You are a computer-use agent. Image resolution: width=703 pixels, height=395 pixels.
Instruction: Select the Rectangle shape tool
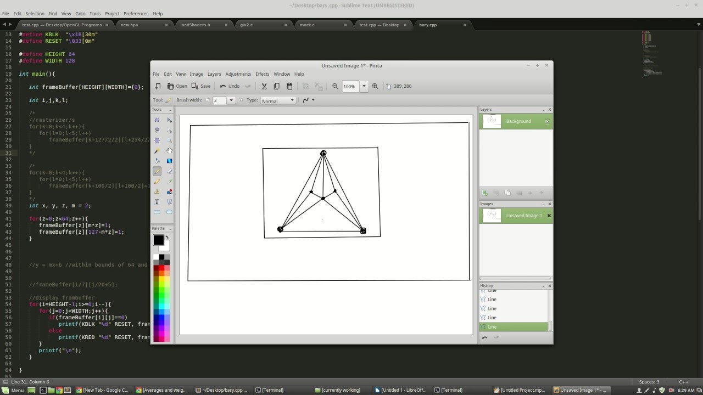pos(157,212)
